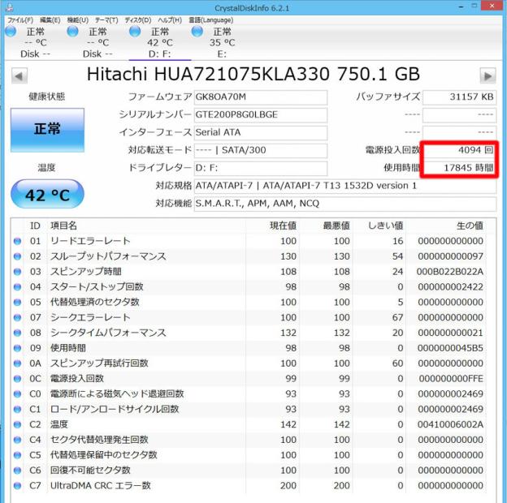
Task: Click the status icon for row 0C 電源投入回数
Action: click(17, 378)
